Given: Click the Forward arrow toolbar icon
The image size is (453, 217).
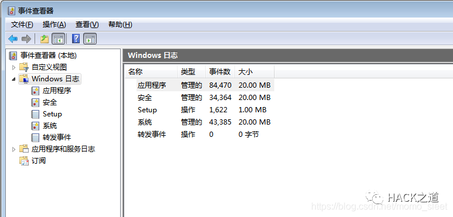Looking at the screenshot, I should click(x=26, y=39).
